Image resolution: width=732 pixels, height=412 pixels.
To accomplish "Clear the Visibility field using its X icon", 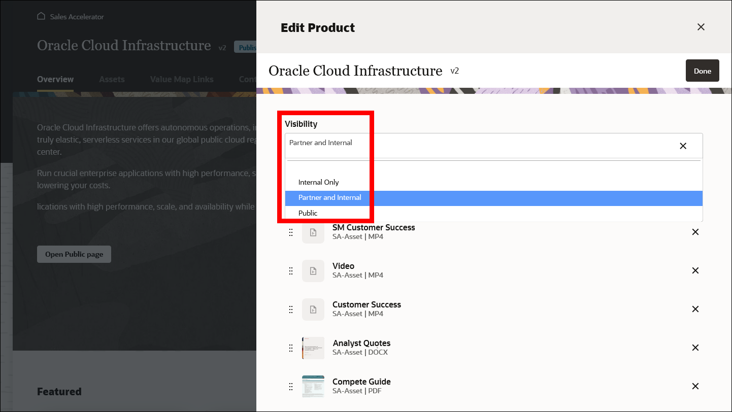I will click(x=683, y=146).
